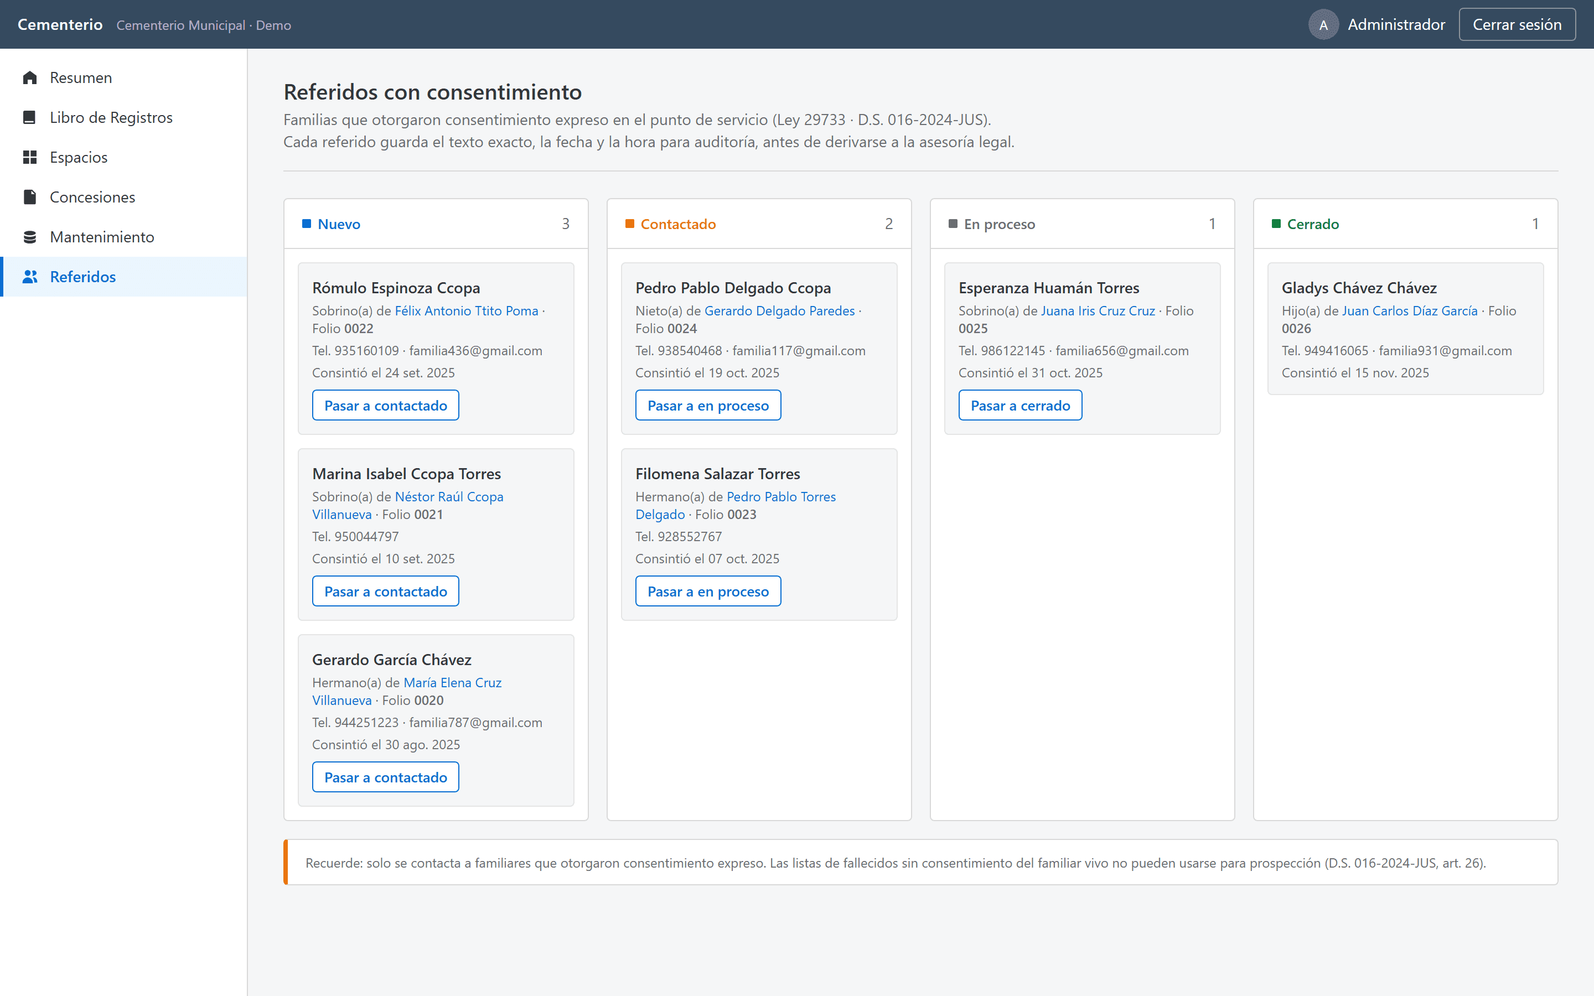Move Gerardo García Chávez to contactado
This screenshot has width=1594, height=996.
tap(385, 777)
